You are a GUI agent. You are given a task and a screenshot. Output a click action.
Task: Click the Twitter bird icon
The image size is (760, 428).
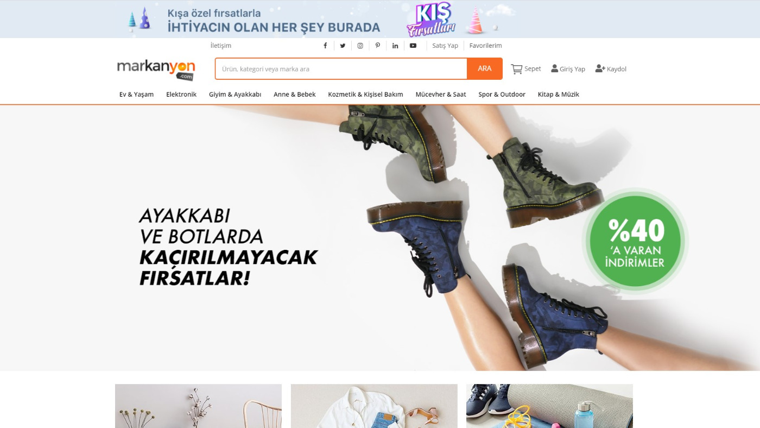coord(343,45)
